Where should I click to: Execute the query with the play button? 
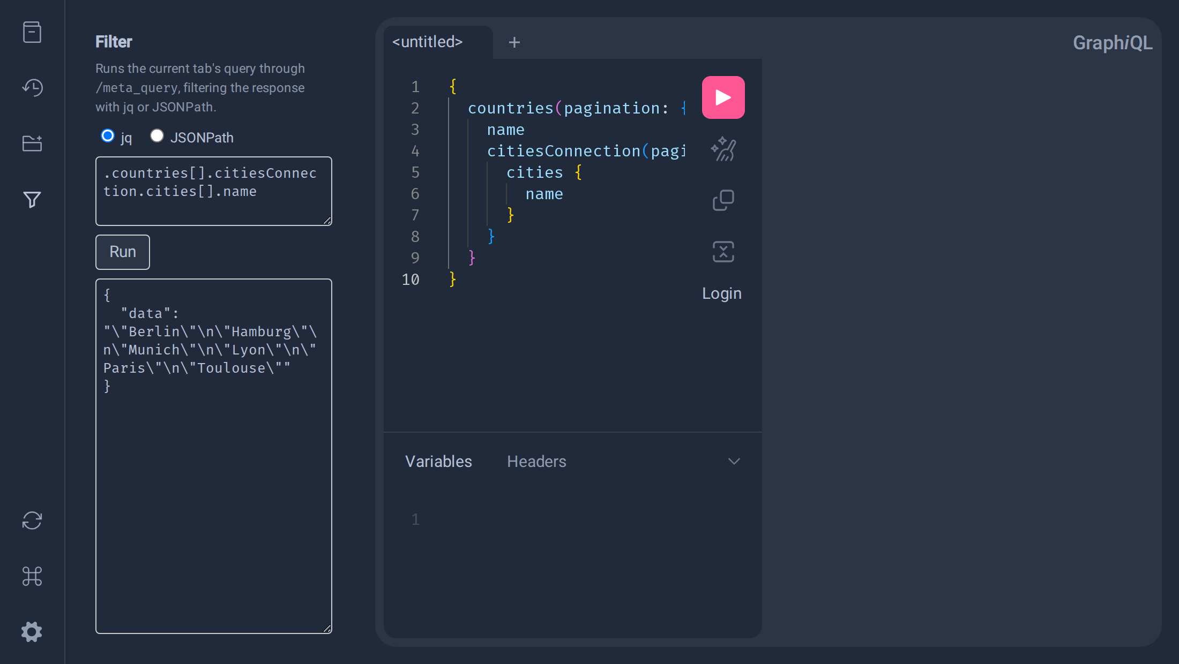pos(723,97)
